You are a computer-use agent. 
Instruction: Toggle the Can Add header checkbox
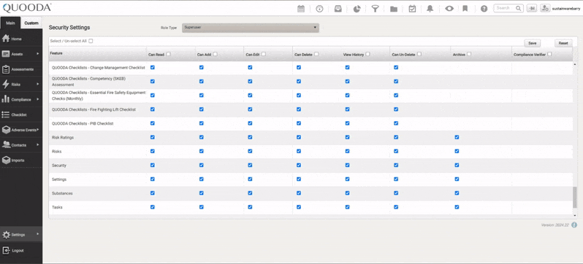click(216, 54)
